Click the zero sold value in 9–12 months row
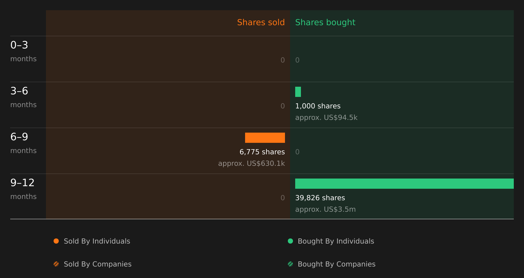This screenshot has width=524, height=278. click(x=283, y=198)
